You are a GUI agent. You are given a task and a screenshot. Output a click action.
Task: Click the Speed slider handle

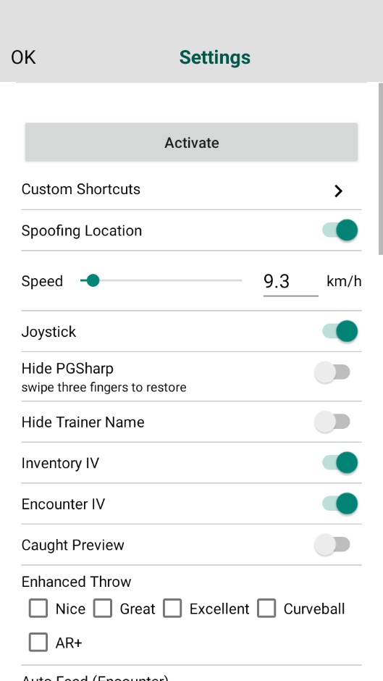93,280
